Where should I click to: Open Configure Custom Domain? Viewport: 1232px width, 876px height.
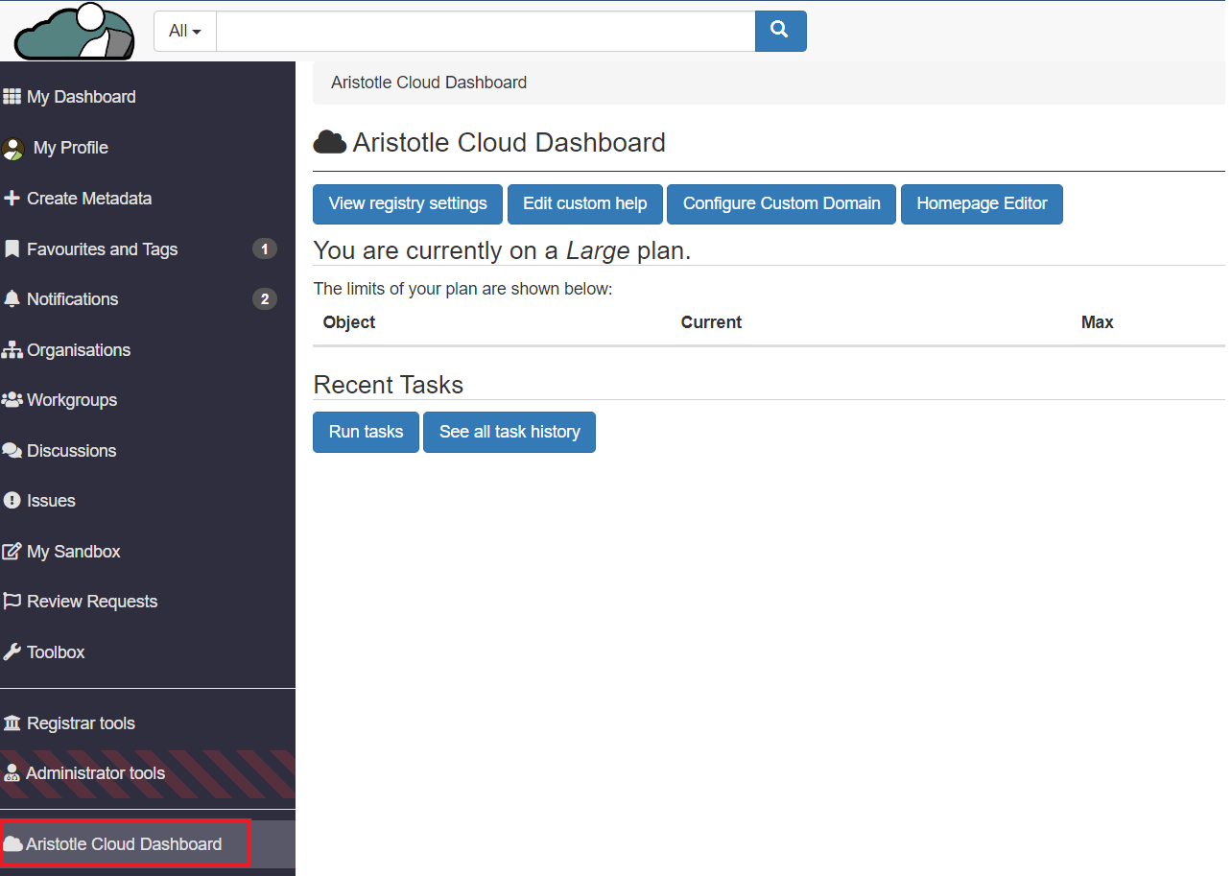[x=781, y=204]
